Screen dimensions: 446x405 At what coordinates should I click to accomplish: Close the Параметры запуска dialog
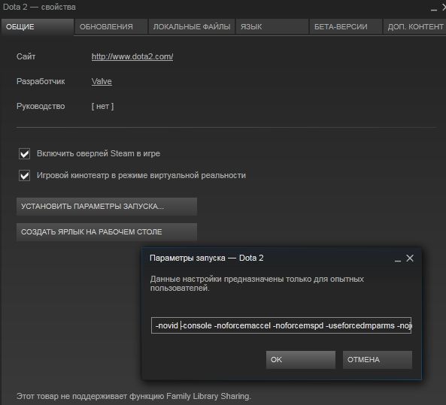pos(410,258)
